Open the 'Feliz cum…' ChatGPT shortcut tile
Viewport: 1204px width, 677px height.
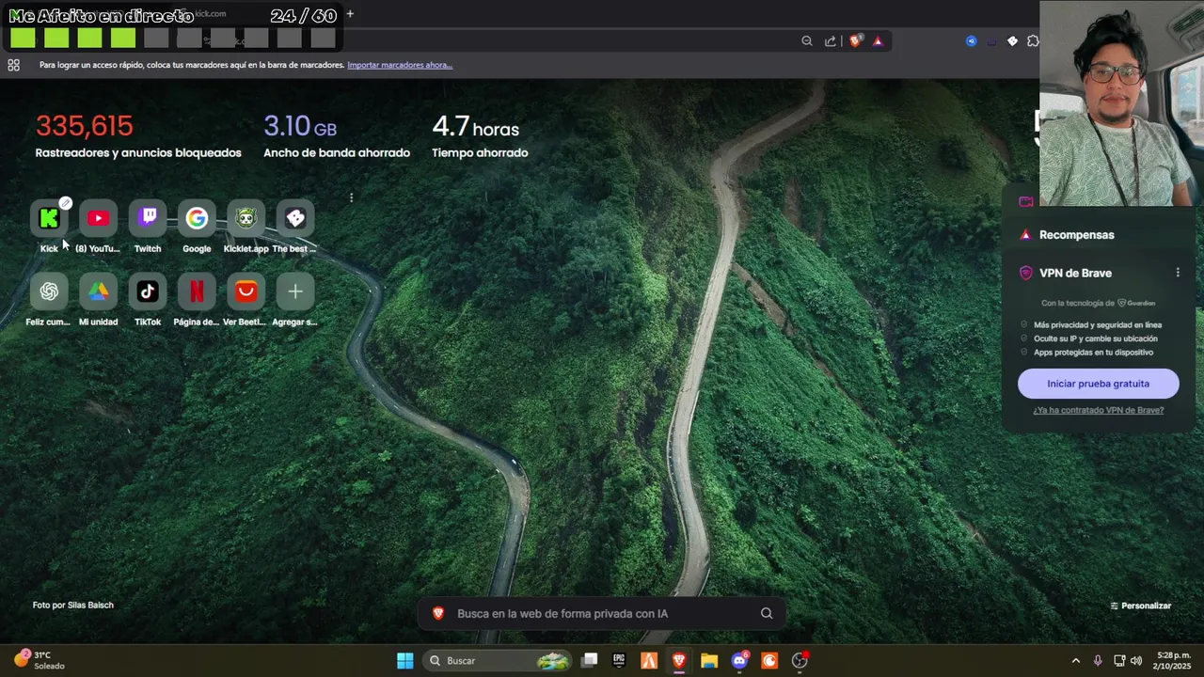pos(49,291)
